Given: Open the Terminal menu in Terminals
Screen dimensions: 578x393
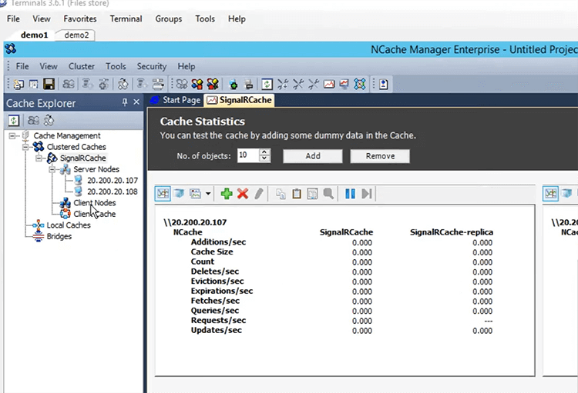Looking at the screenshot, I should [x=126, y=18].
